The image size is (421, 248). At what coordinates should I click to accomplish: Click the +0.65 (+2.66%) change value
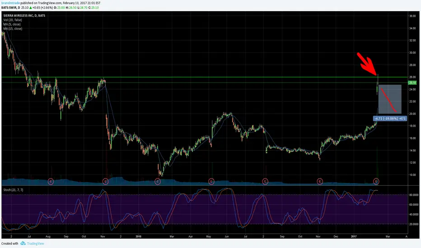click(x=42, y=8)
